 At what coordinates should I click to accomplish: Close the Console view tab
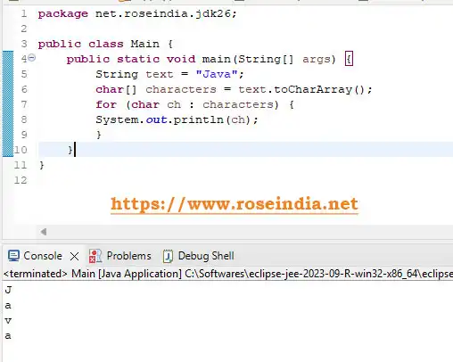tap(74, 256)
